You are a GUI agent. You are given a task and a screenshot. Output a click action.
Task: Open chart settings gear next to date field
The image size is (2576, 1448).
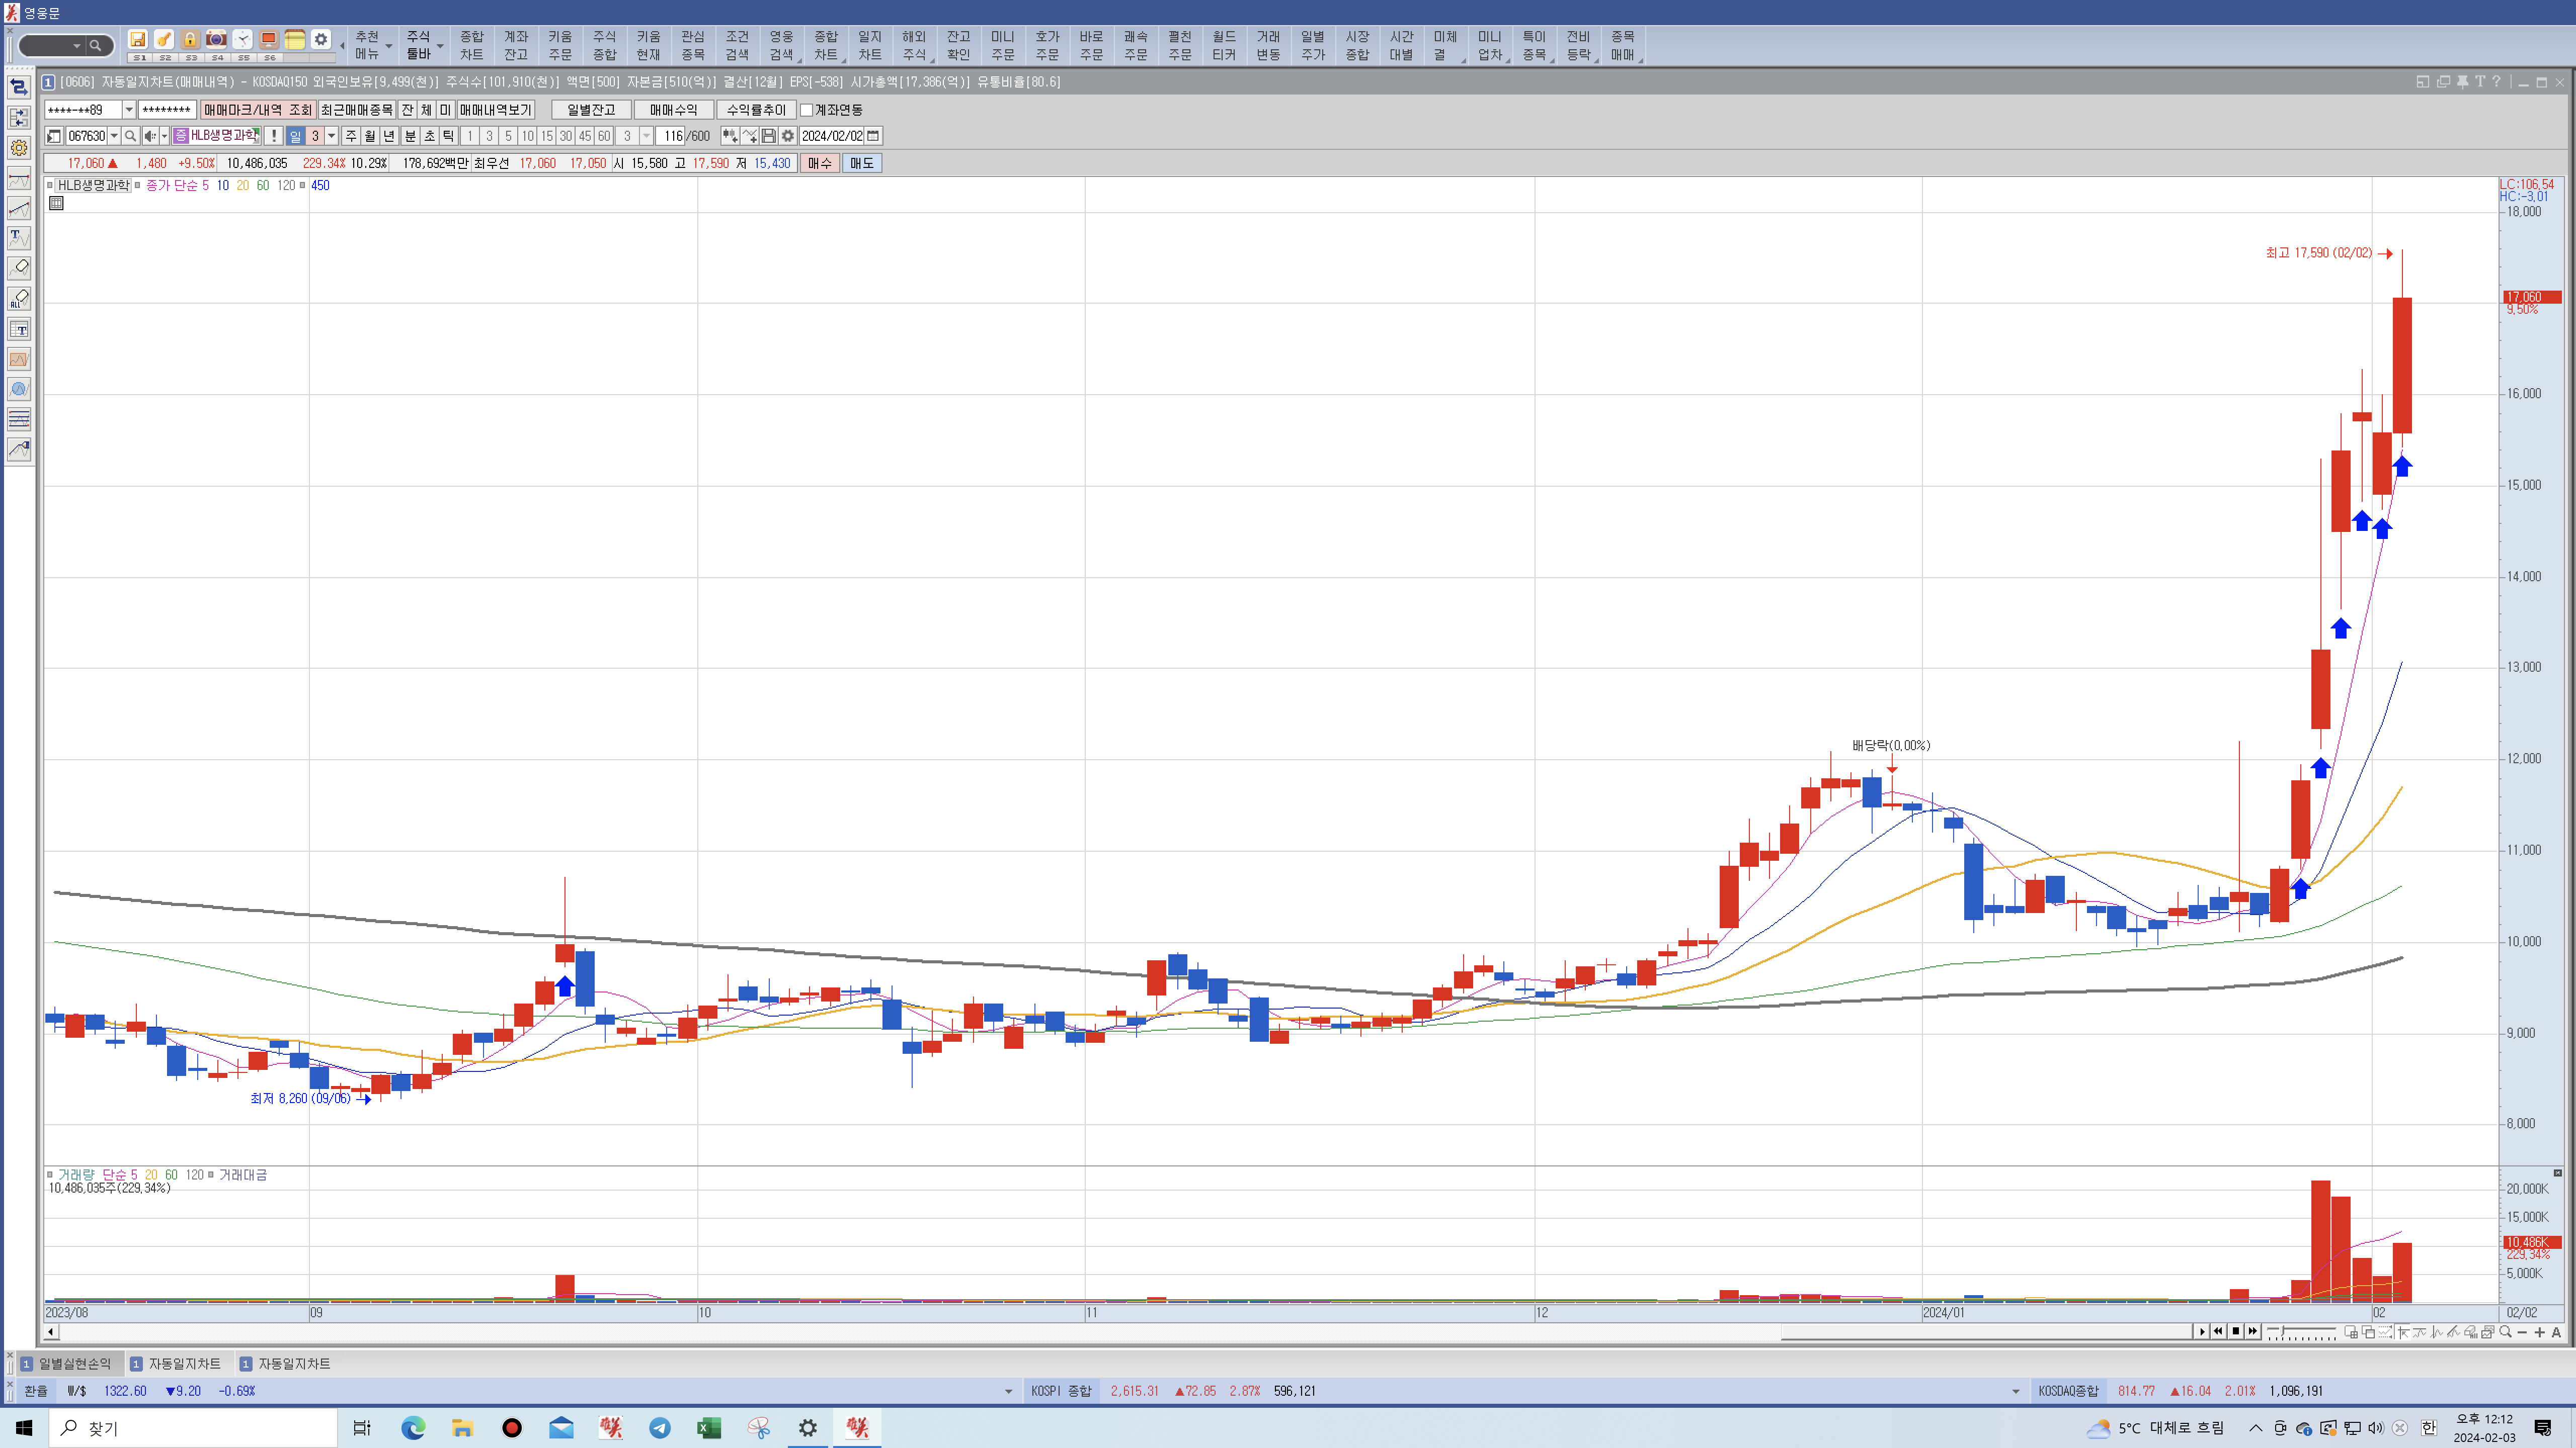click(788, 136)
